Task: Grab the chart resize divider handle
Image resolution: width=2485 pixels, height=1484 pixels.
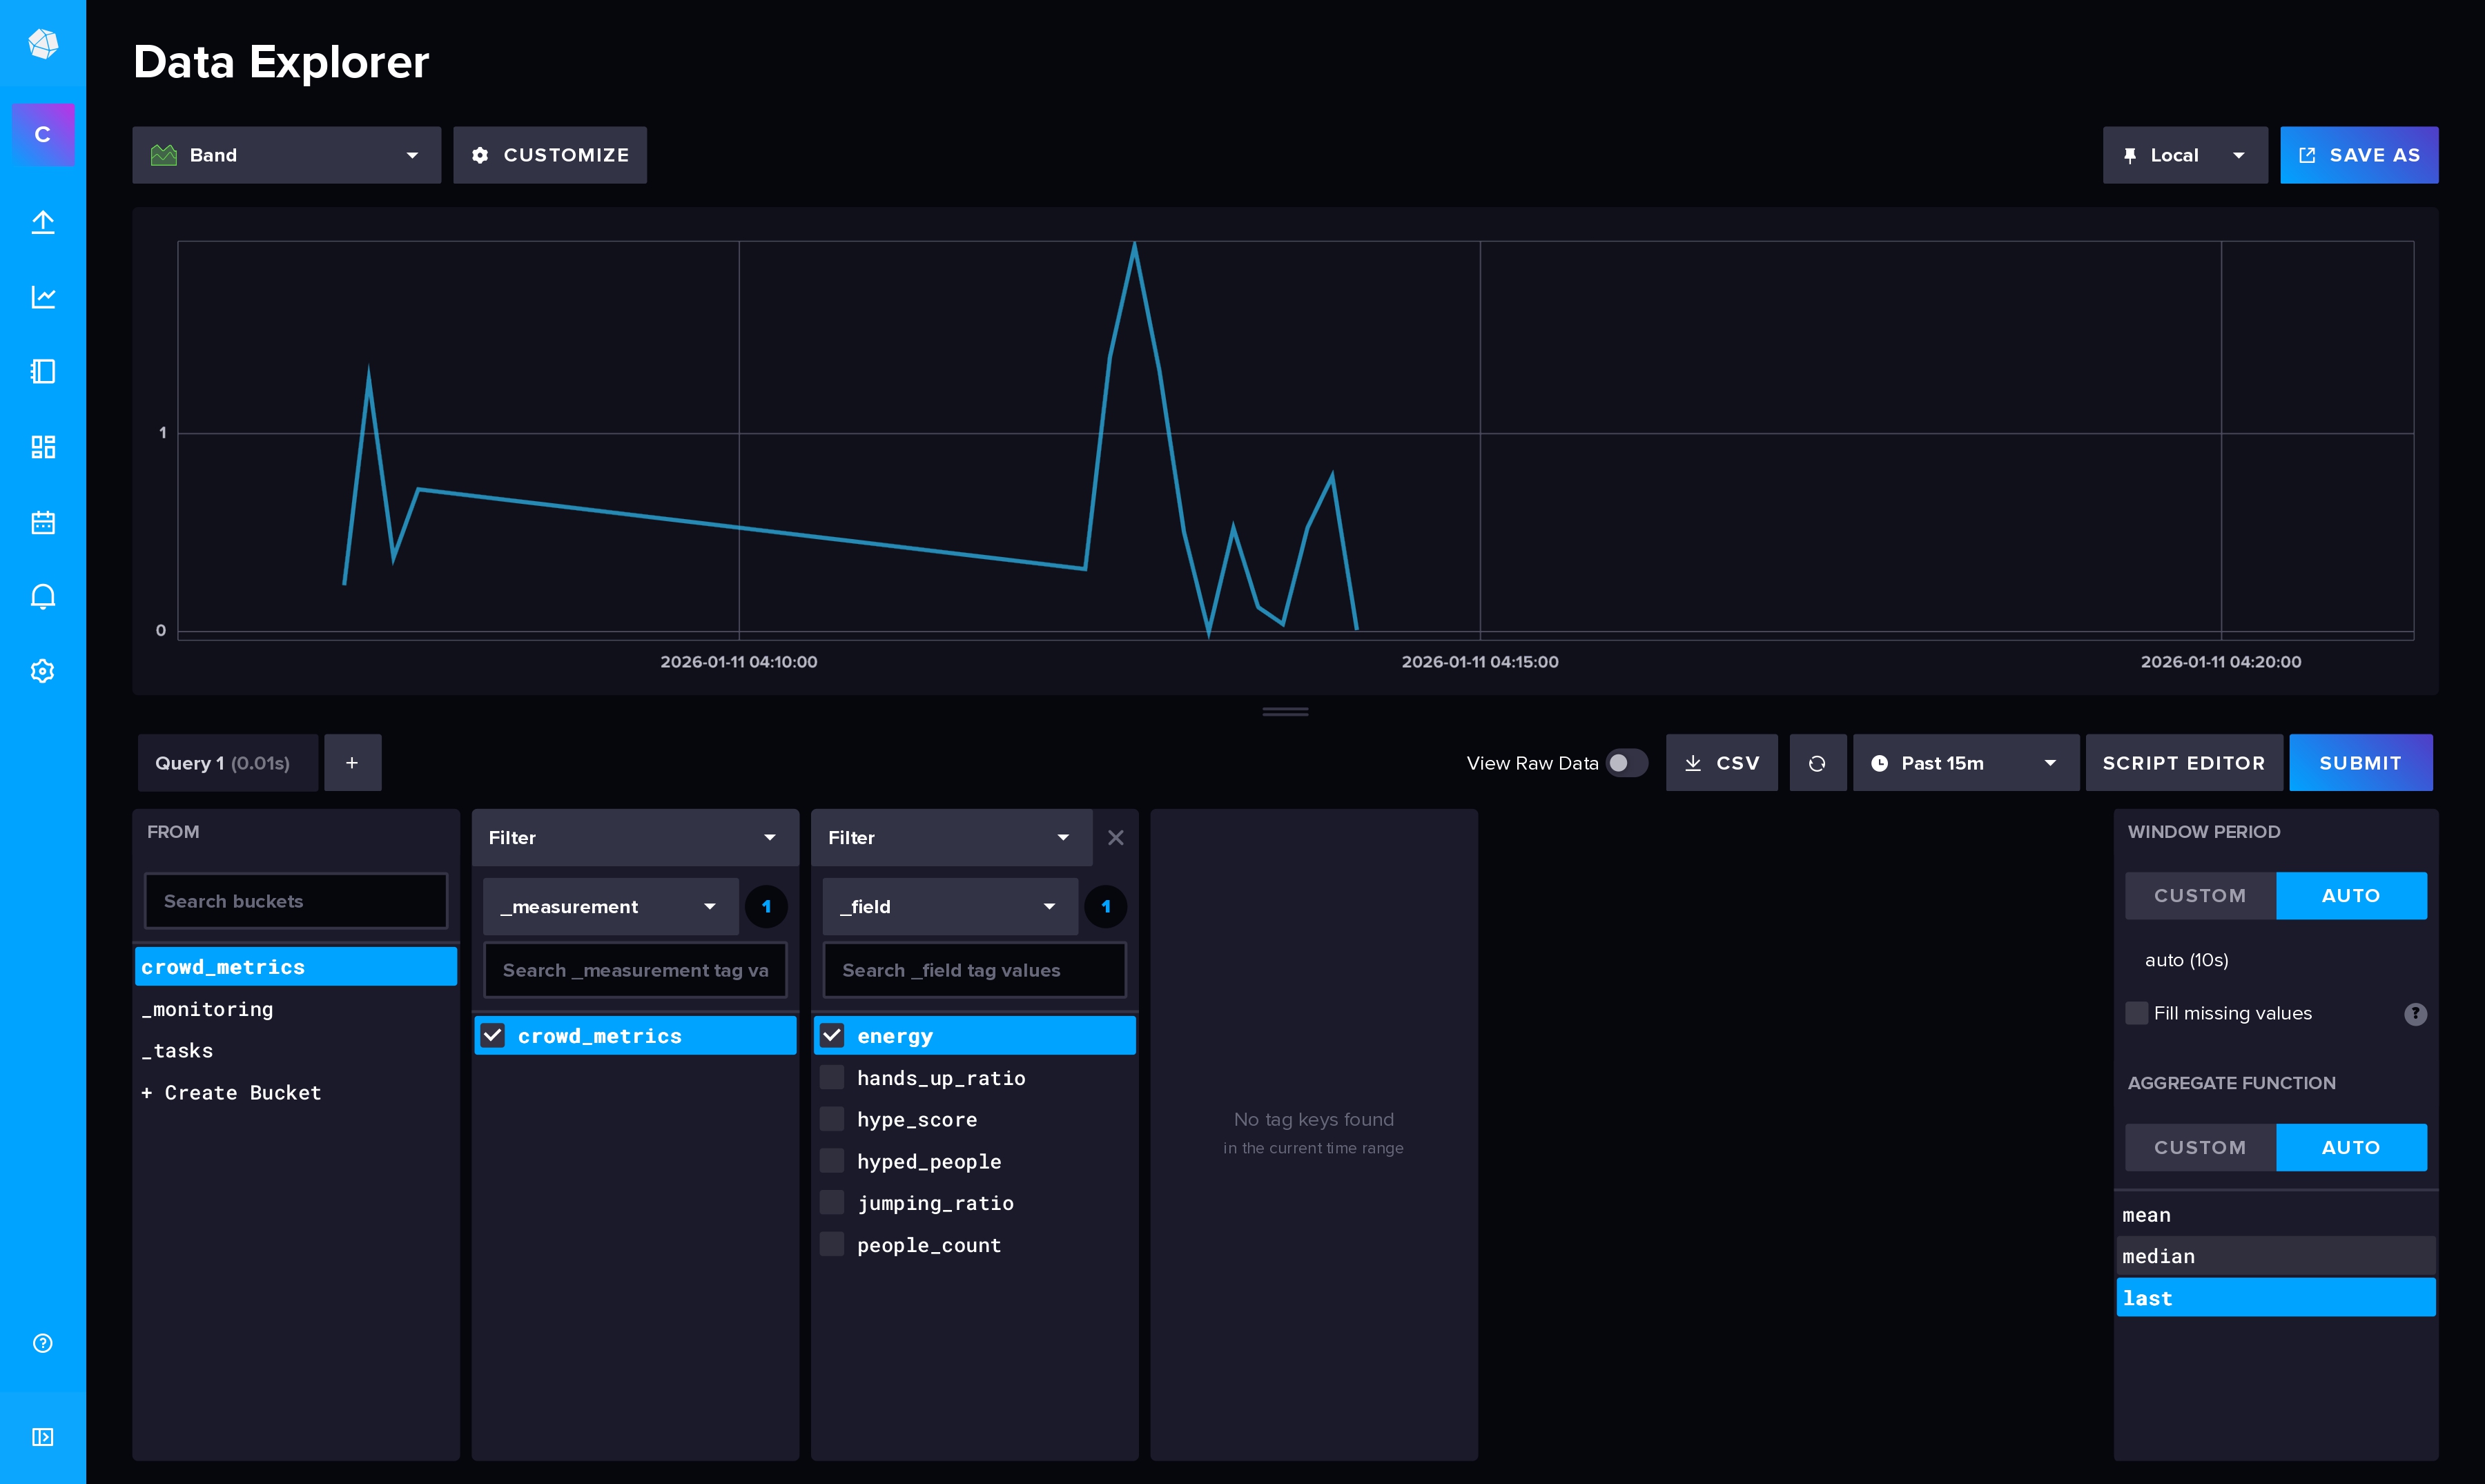Action: point(1285,712)
